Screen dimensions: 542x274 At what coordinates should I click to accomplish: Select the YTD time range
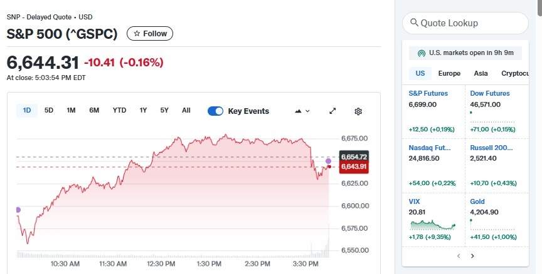click(119, 111)
